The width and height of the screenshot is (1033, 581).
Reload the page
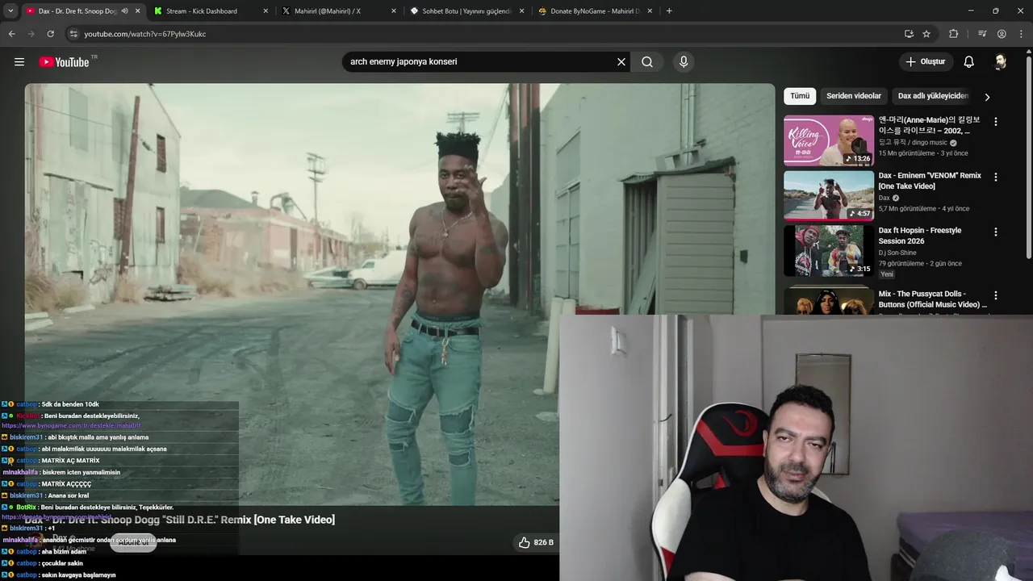(50, 34)
